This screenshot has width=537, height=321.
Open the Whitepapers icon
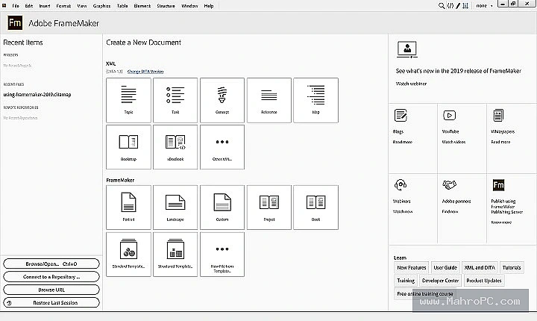[498, 116]
